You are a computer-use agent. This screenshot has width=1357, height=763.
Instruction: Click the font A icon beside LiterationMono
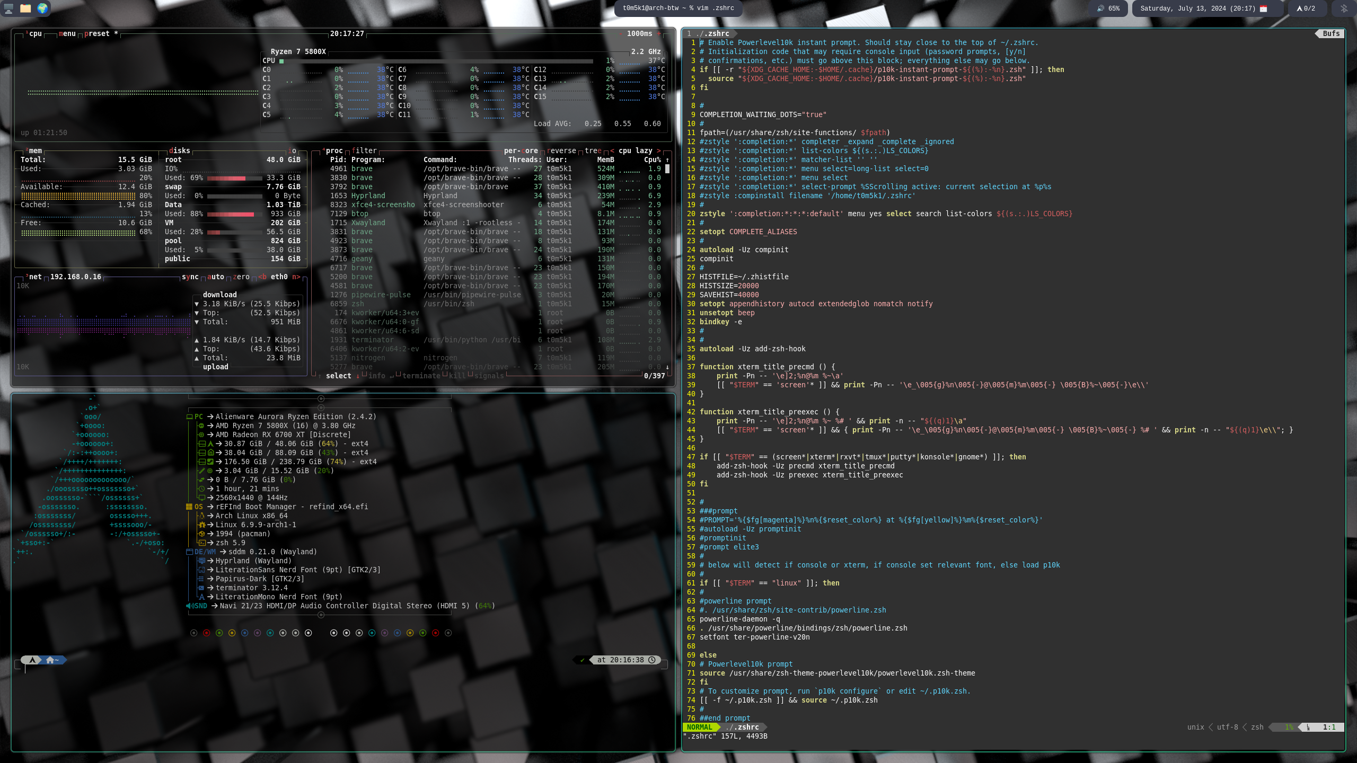coord(201,597)
